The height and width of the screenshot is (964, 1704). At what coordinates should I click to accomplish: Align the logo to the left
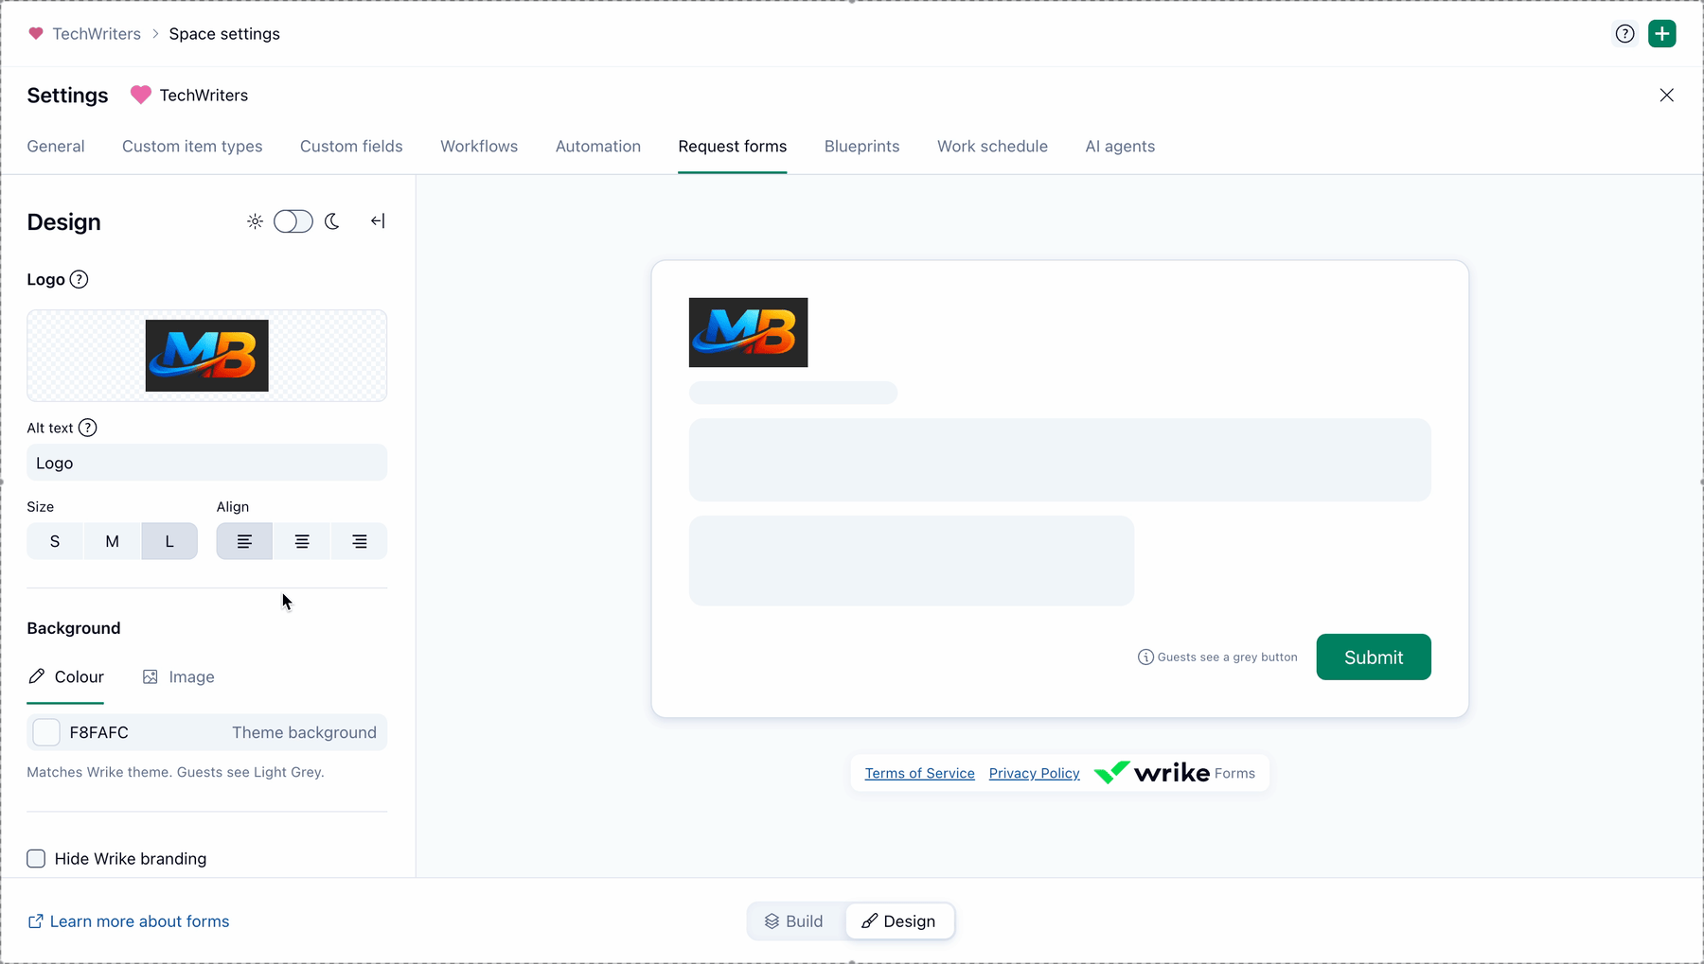click(244, 541)
